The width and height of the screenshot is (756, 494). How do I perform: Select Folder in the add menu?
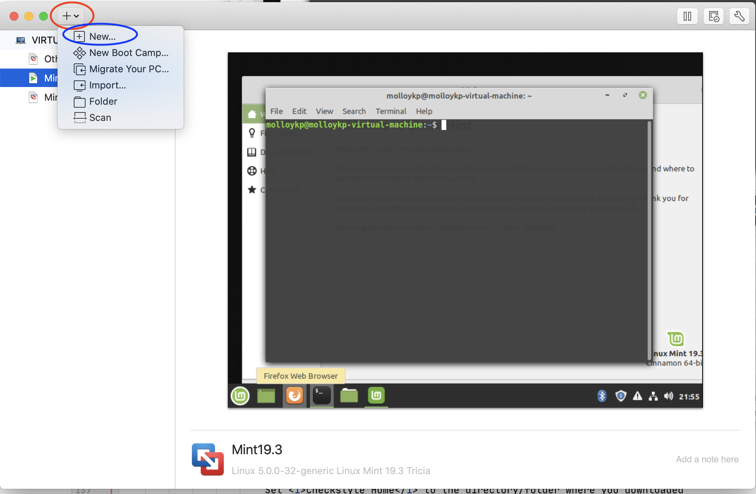point(103,101)
